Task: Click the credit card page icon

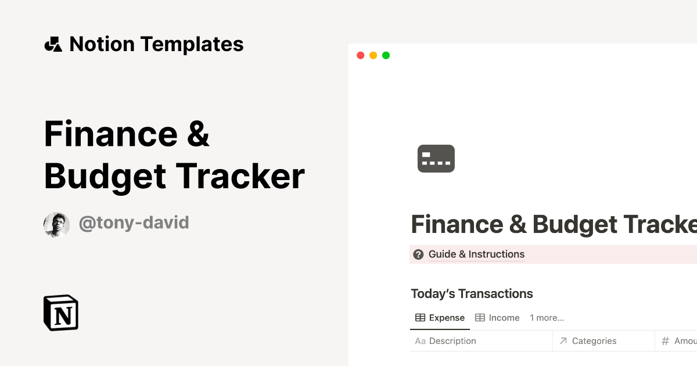Action: click(436, 158)
